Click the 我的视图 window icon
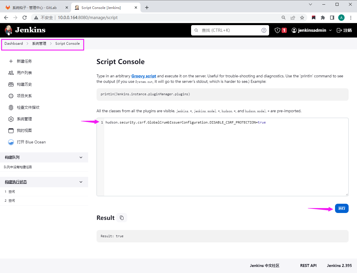357x273 pixels. (11, 130)
